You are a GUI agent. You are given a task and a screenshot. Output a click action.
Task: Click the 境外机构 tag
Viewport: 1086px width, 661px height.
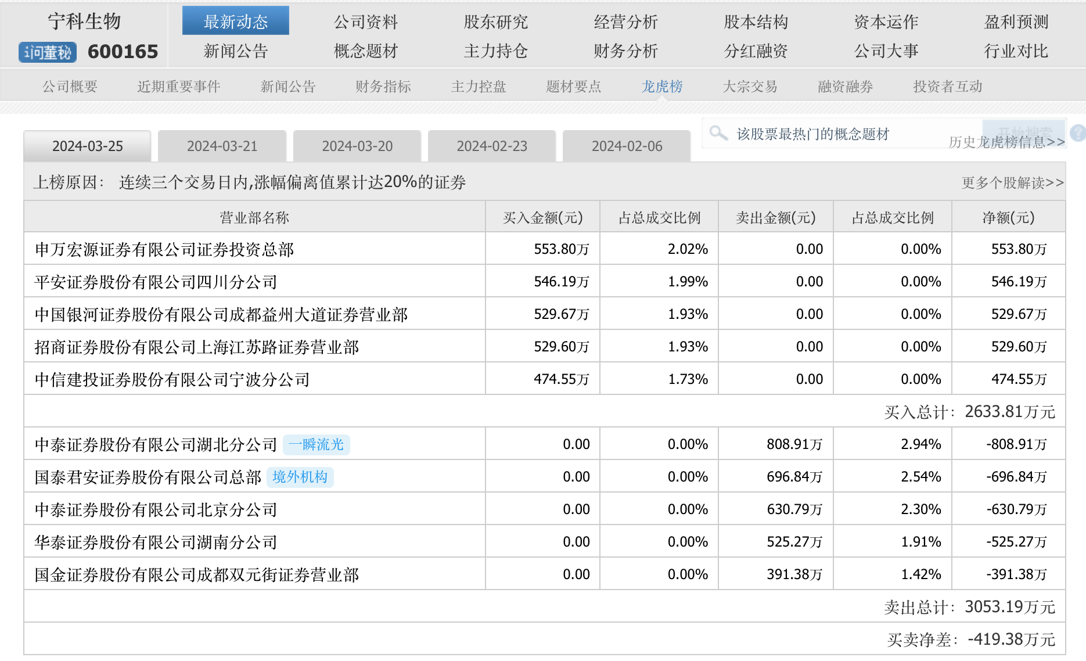300,477
